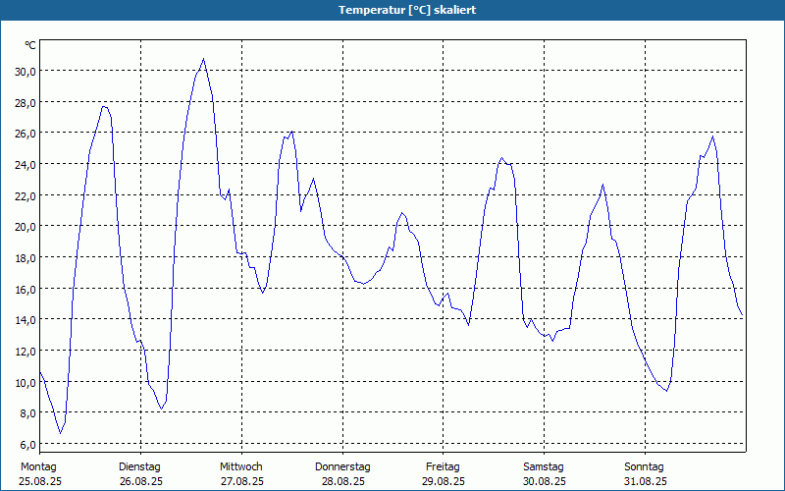Click the Samstag 30.08.25 axis label
The width and height of the screenshot is (785, 491).
pyautogui.click(x=545, y=474)
